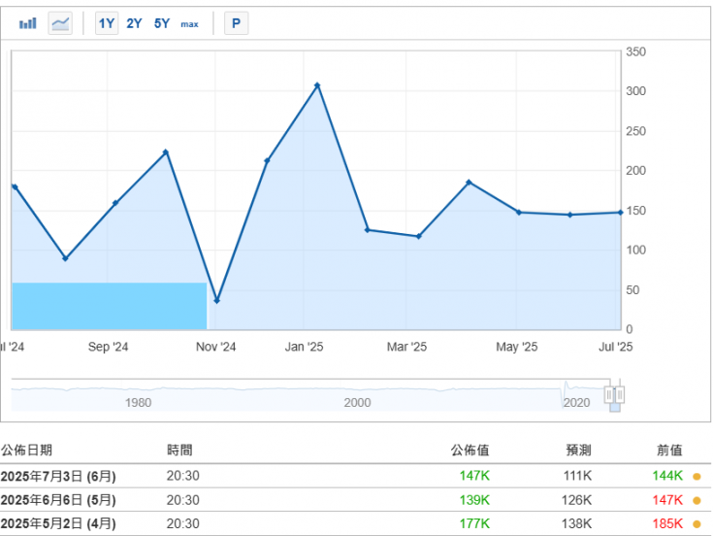Click the P toolbar button
Viewport: 713px width, 536px height.
(x=236, y=23)
